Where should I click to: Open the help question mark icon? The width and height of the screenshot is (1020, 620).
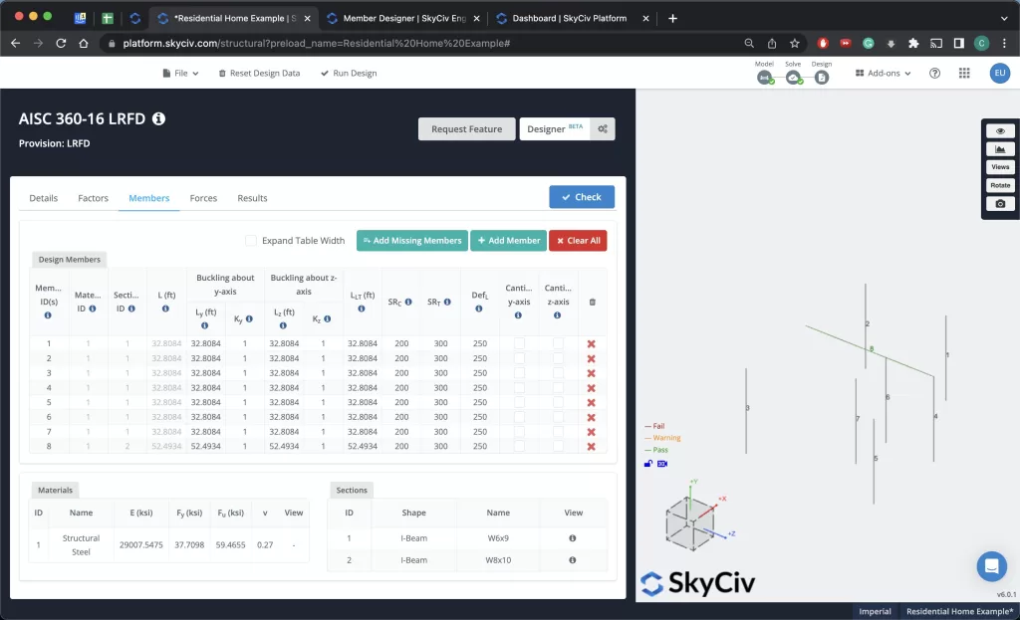(x=934, y=74)
